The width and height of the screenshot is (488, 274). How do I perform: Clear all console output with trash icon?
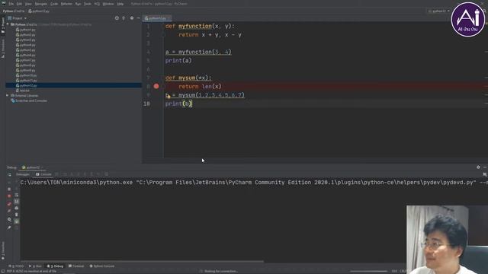click(17, 215)
